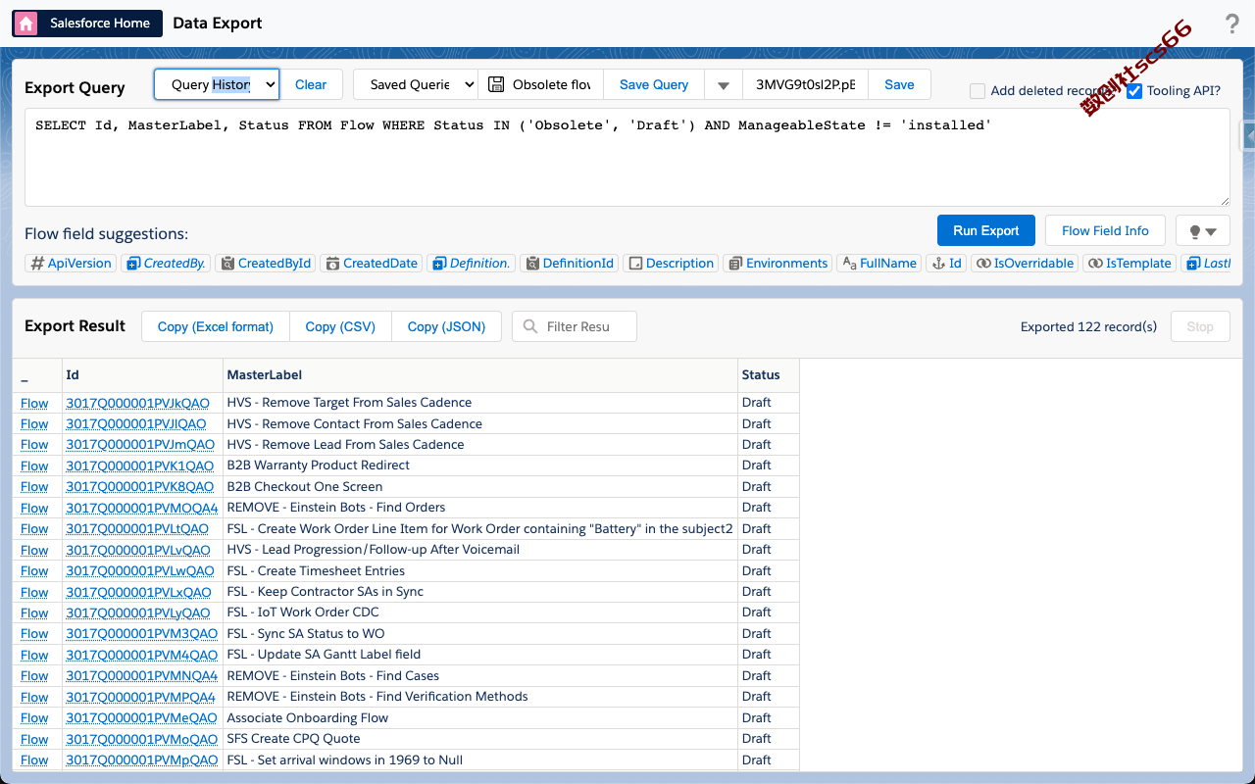Image resolution: width=1255 pixels, height=784 pixels.
Task: Insert the CreatedBy. relationship suggestion
Action: click(166, 263)
